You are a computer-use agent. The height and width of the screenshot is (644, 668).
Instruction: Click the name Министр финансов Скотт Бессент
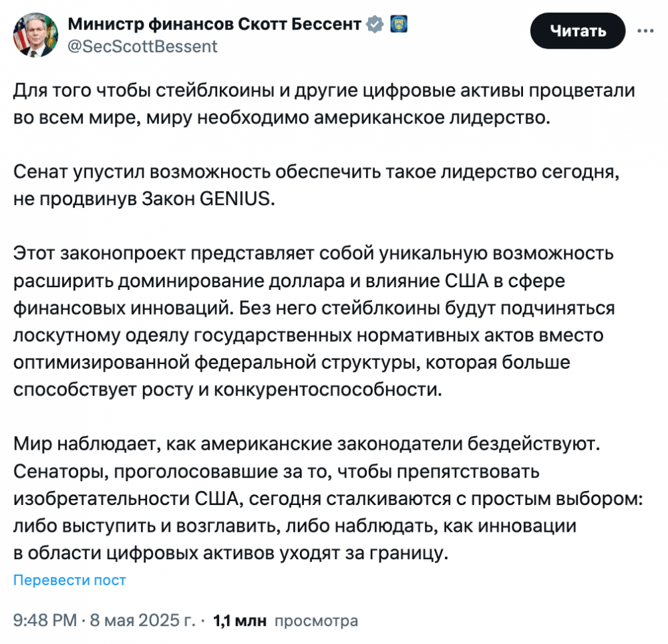point(214,24)
